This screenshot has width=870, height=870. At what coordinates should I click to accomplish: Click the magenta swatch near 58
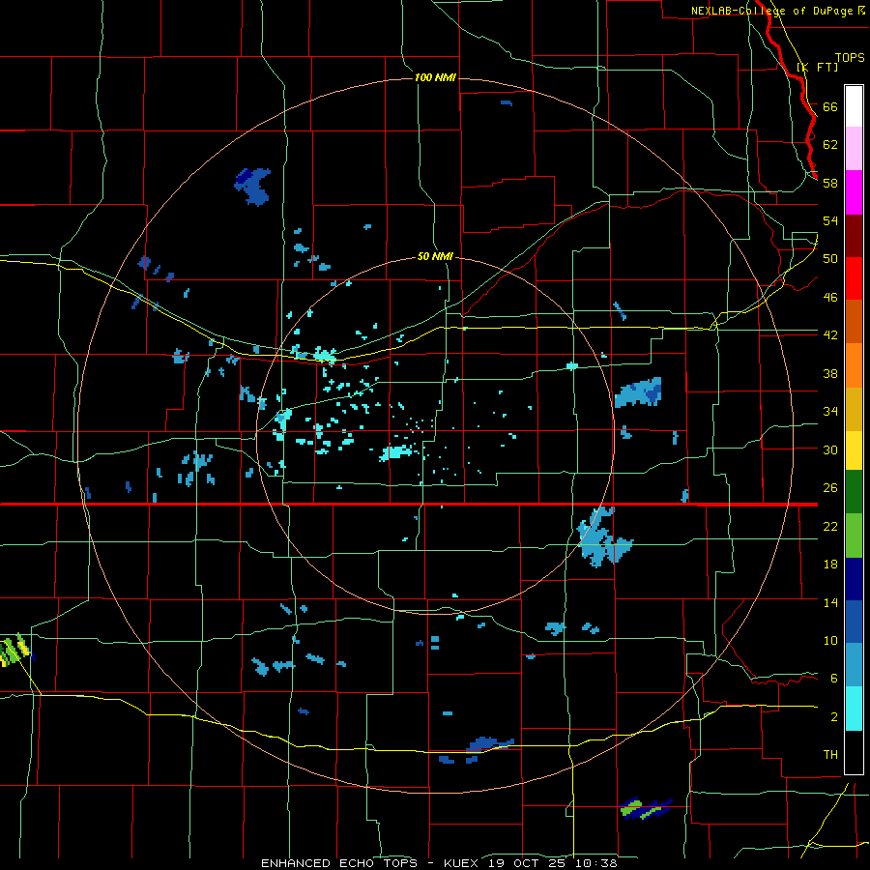tap(854, 192)
